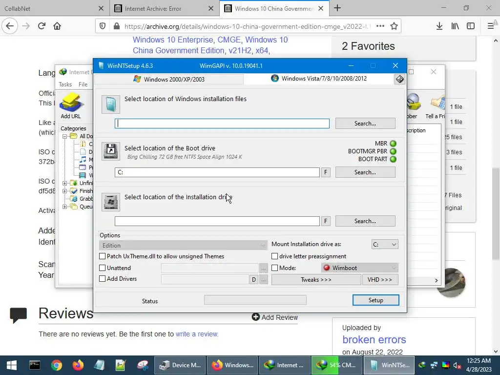Switch to Windows 2000/XP/2003 tab
Screen dimensions: 500x375
(x=169, y=79)
